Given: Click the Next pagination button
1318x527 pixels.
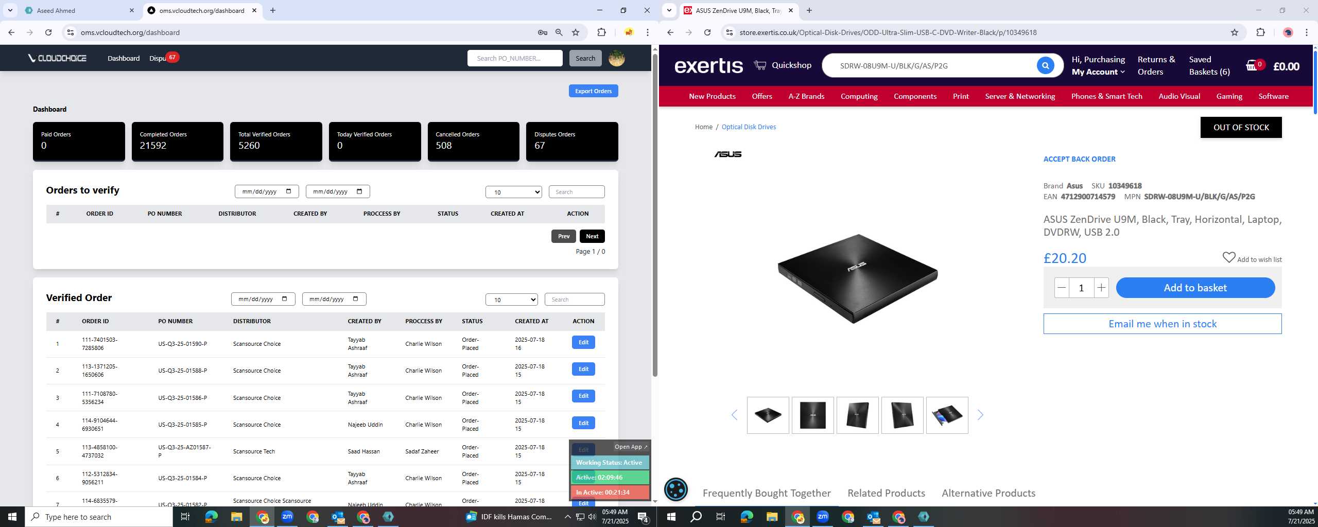Looking at the screenshot, I should point(592,236).
